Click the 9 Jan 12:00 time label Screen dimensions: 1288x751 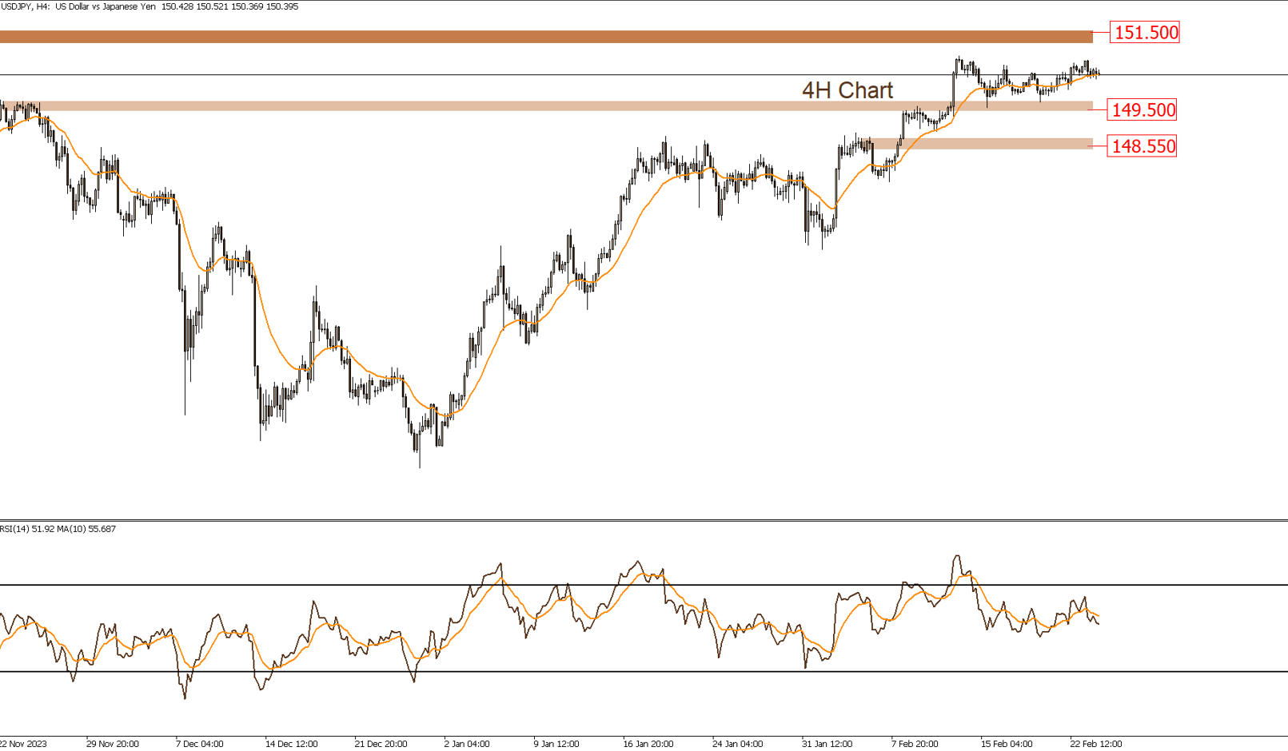[x=556, y=744]
